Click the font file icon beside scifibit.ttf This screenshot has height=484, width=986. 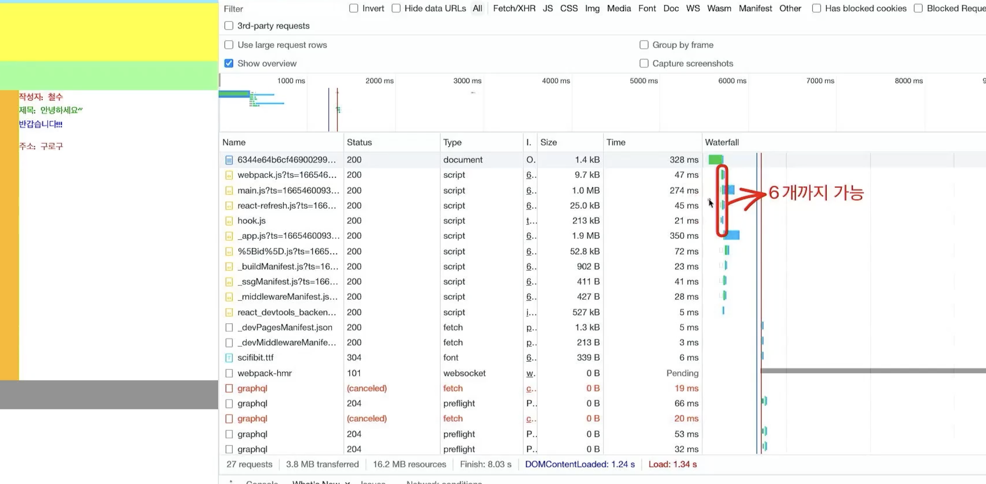(229, 358)
